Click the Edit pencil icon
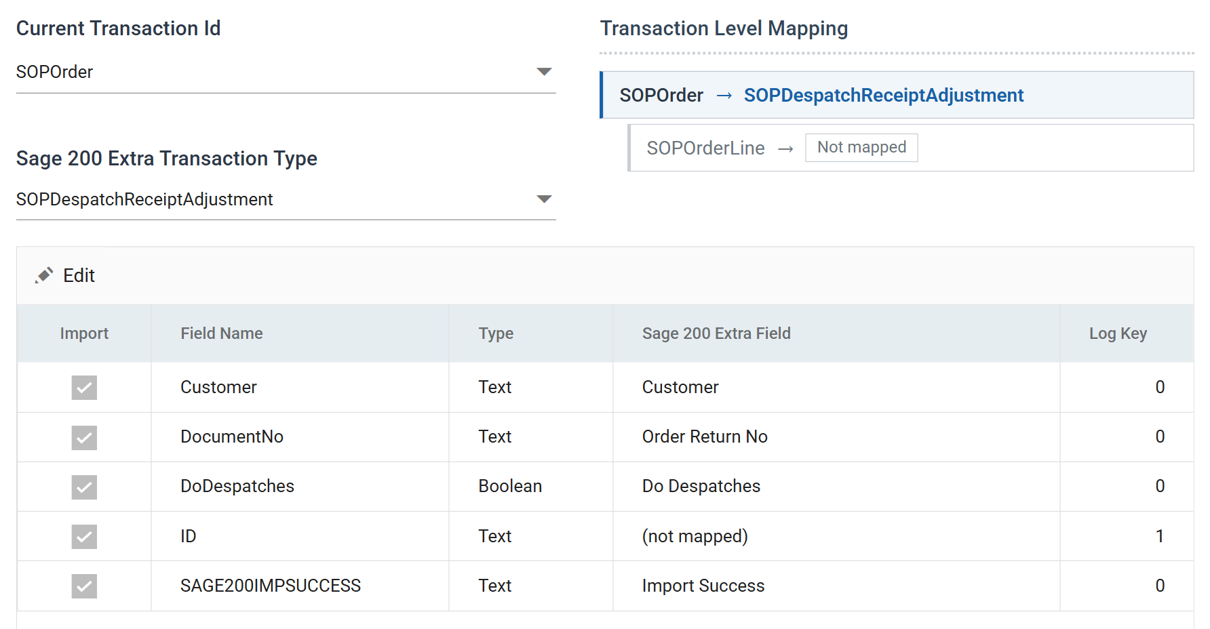The width and height of the screenshot is (1210, 629). (44, 275)
